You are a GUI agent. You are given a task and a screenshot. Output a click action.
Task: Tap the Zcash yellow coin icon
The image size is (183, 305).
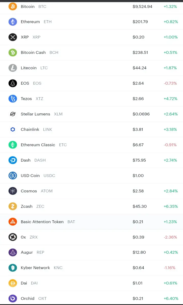13,206
